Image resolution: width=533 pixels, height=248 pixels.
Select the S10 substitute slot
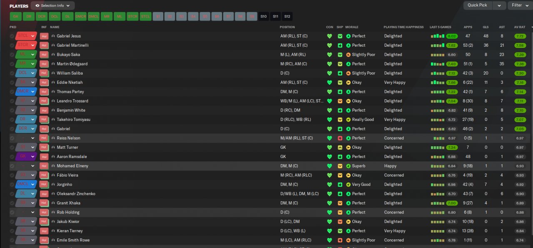(264, 17)
